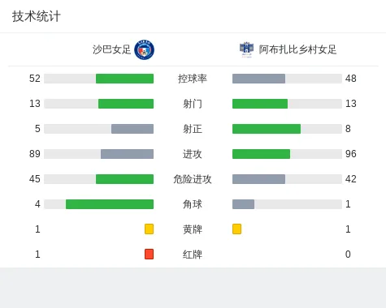Click the right gray possession bar showing 48
The image size is (386, 308).
(258, 79)
